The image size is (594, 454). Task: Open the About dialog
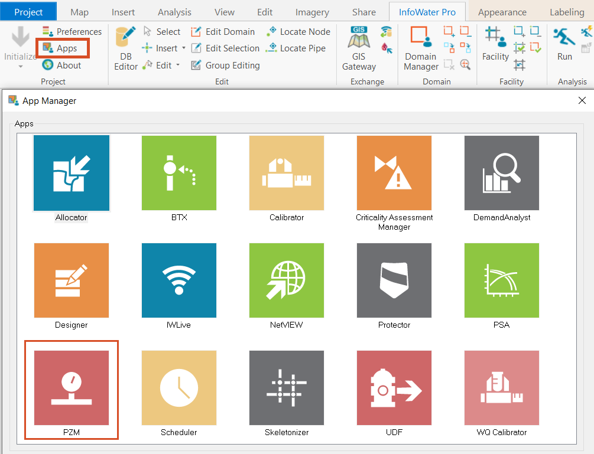[x=61, y=65]
